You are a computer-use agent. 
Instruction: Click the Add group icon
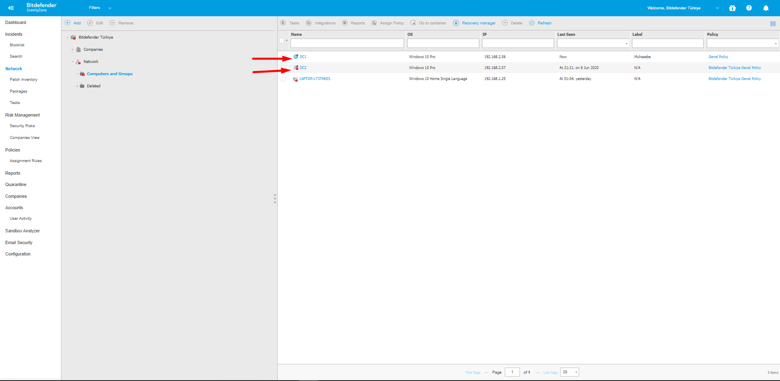68,23
